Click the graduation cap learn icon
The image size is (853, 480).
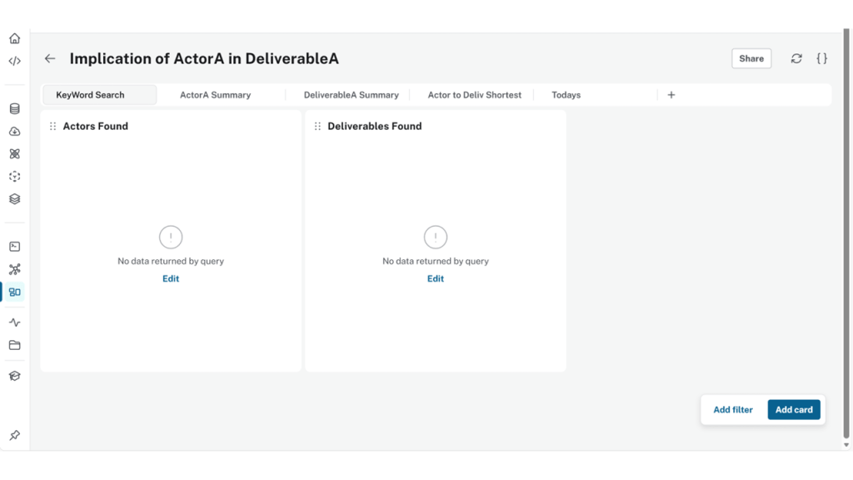[x=14, y=376]
